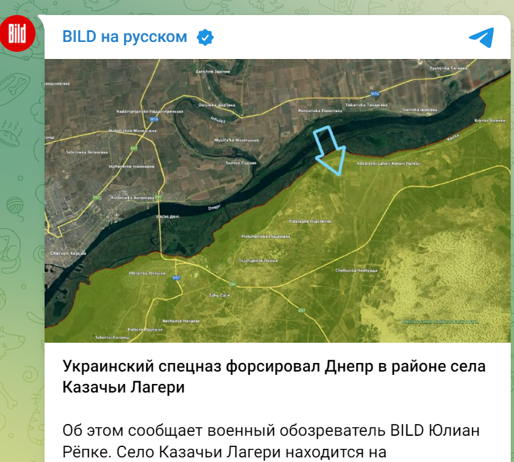Click the M14 road marker near Naddnipryanske

pos(154,119)
